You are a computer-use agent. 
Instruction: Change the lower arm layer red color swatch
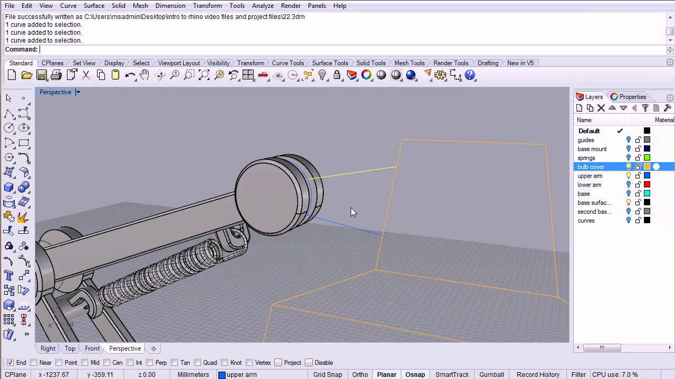click(647, 185)
